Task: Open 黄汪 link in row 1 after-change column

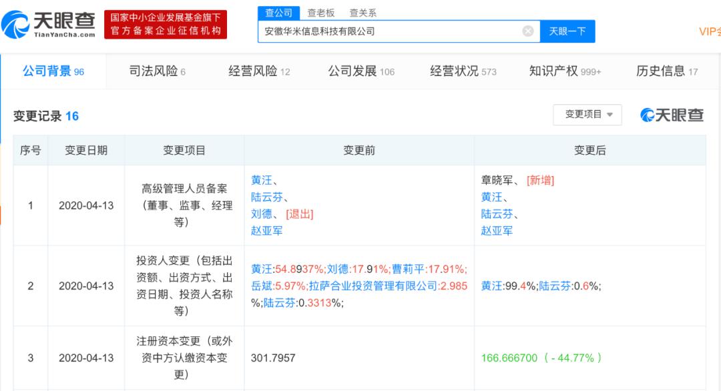Action: [491, 197]
